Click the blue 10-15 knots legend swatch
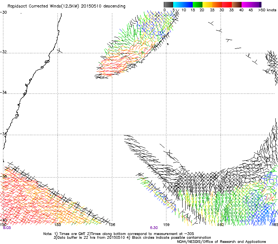The height and width of the screenshot is (244, 278). (x=188, y=5)
